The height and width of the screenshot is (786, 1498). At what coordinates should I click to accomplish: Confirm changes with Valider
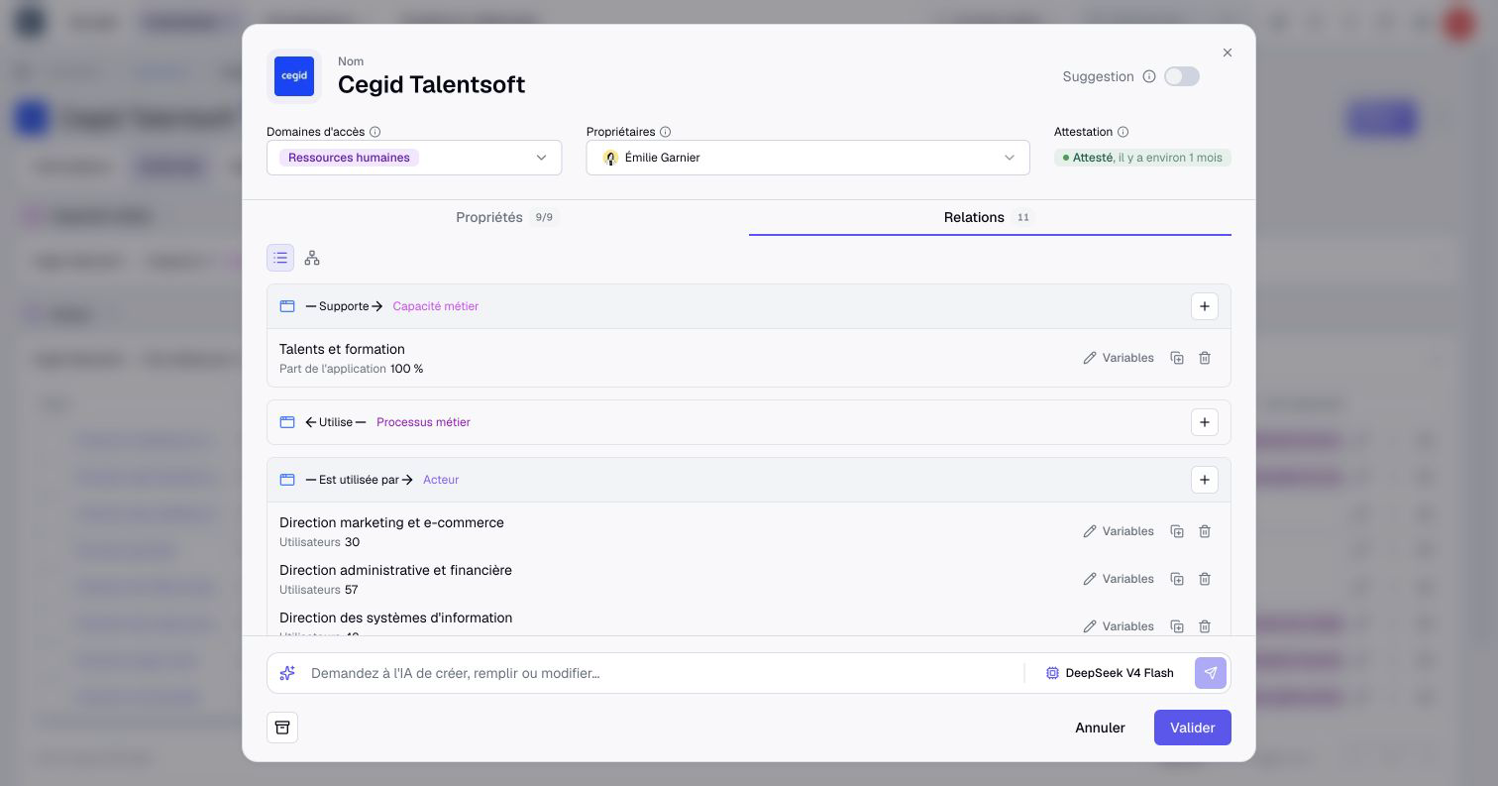(x=1193, y=728)
